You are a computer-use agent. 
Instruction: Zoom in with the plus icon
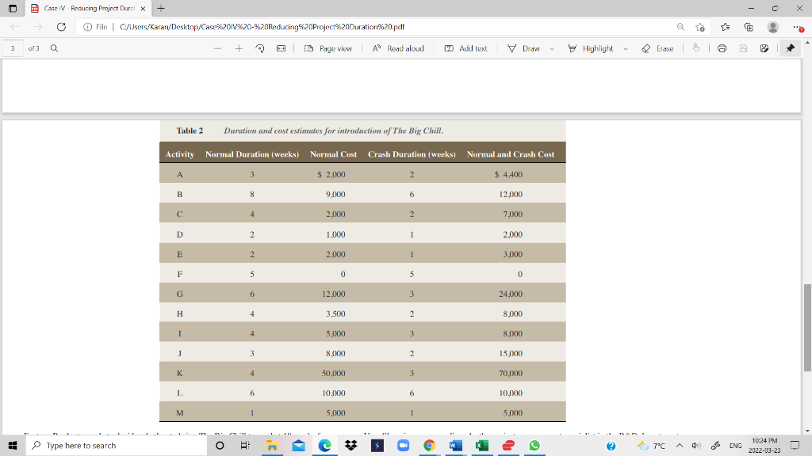click(239, 48)
